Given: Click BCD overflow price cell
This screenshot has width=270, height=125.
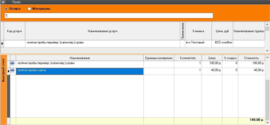Looking at the screenshot, I should click(222, 42).
